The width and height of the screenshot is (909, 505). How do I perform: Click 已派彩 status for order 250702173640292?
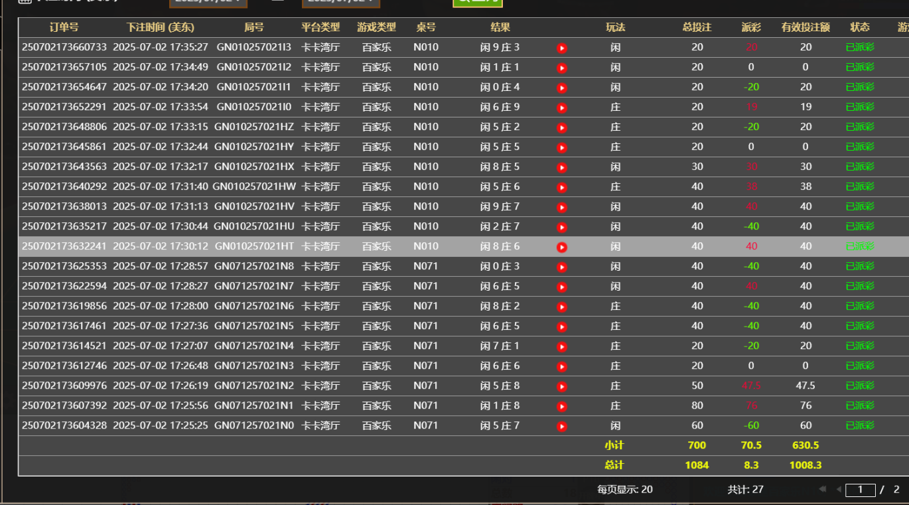pos(860,186)
